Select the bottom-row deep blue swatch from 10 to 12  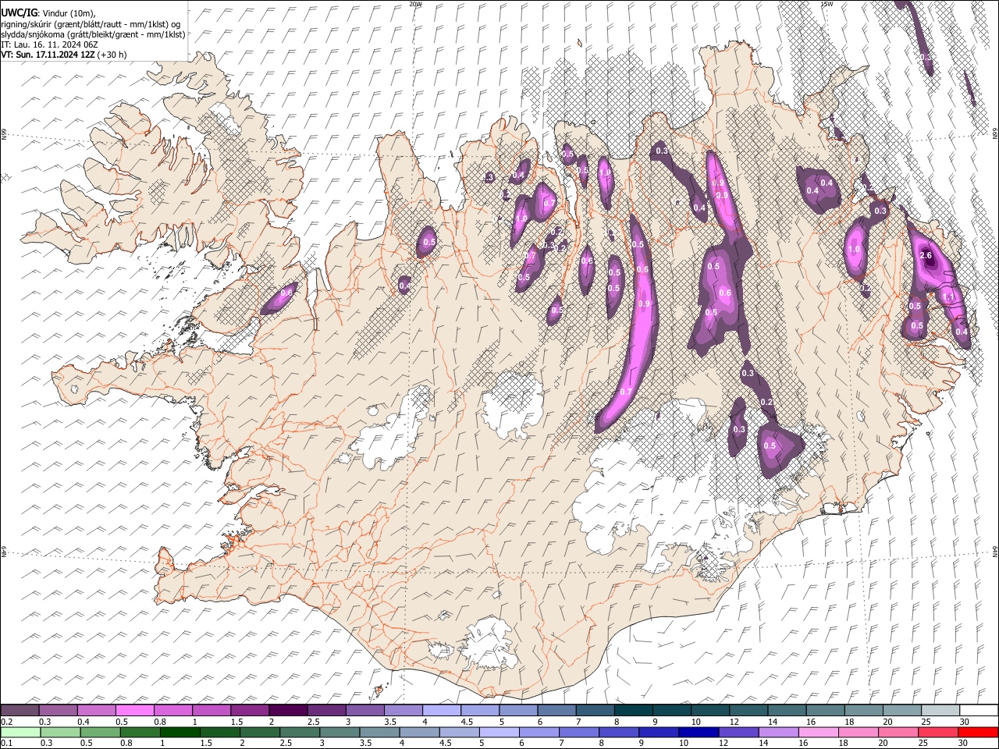coord(699,732)
